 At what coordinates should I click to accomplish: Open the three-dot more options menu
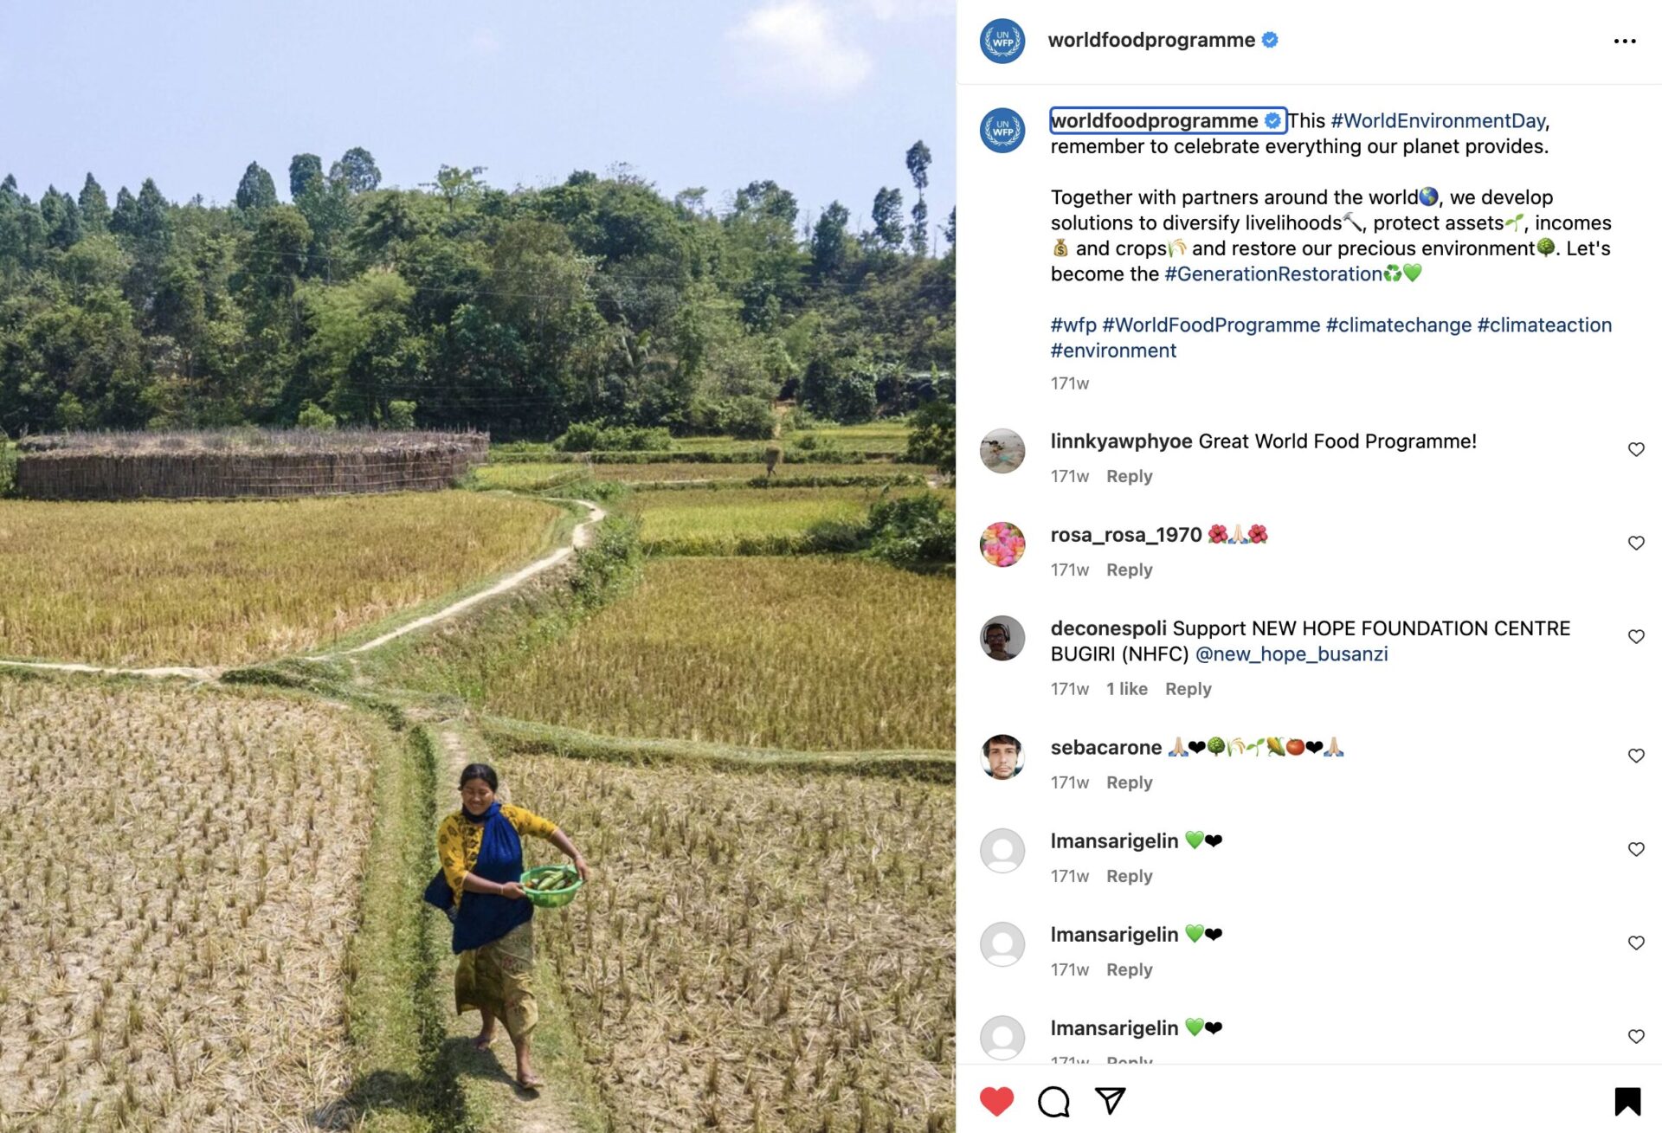click(1625, 41)
